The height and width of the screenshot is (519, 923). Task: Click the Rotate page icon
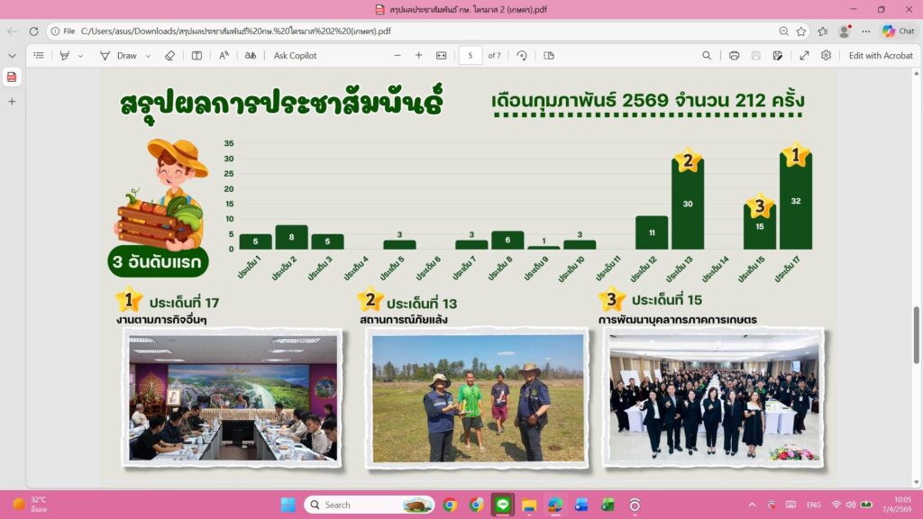[x=521, y=56]
